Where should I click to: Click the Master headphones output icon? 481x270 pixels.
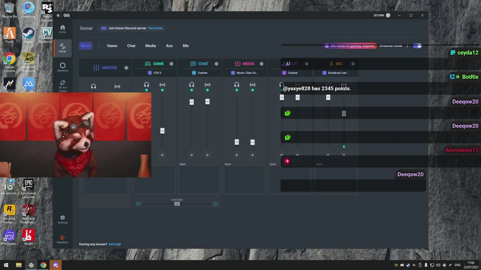tap(94, 86)
